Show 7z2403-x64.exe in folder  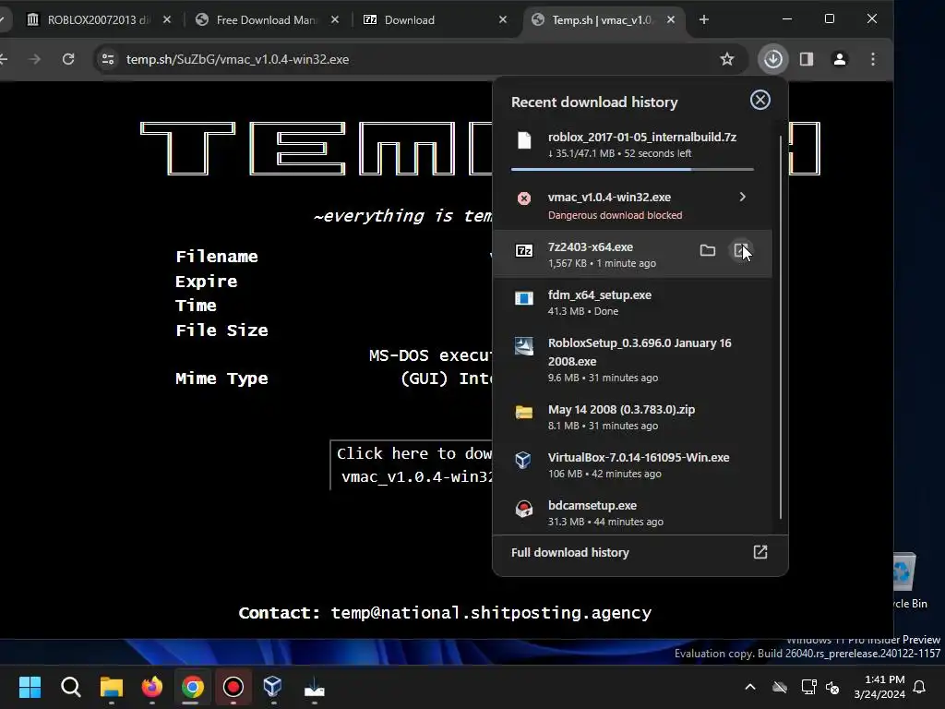click(x=708, y=250)
